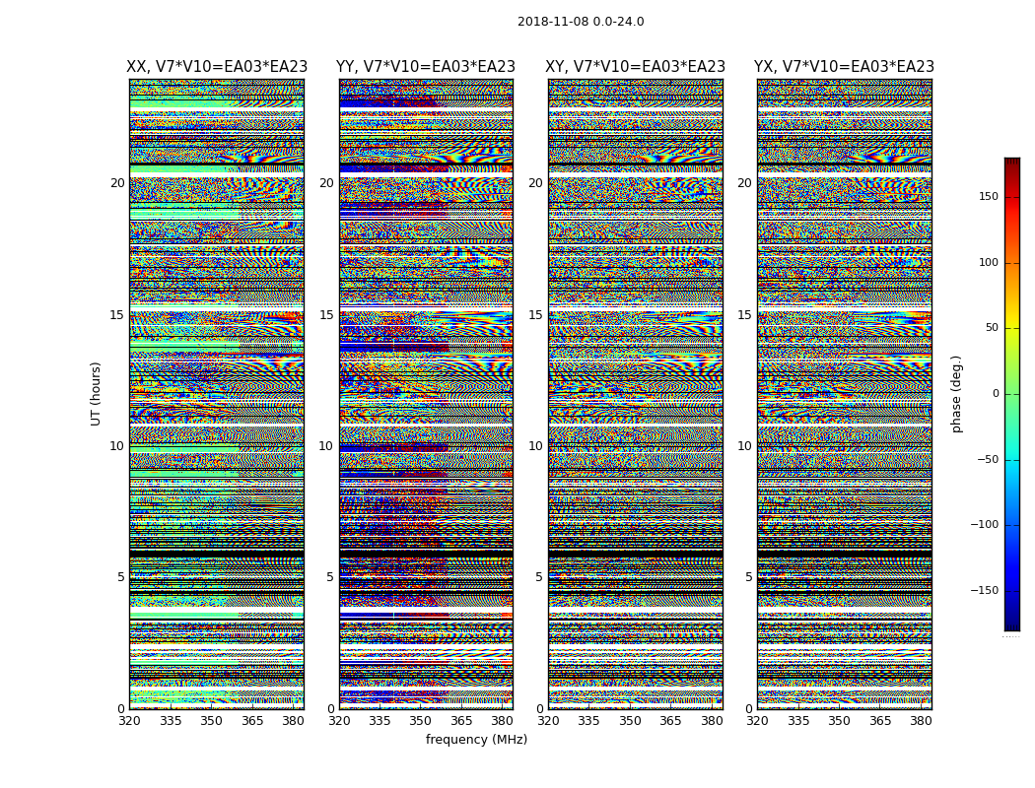Click the colorbar tick labeled 0

pyautogui.click(x=996, y=394)
